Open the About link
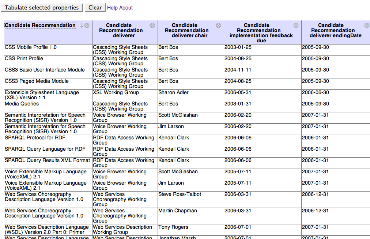The image size is (370, 239). click(126, 8)
